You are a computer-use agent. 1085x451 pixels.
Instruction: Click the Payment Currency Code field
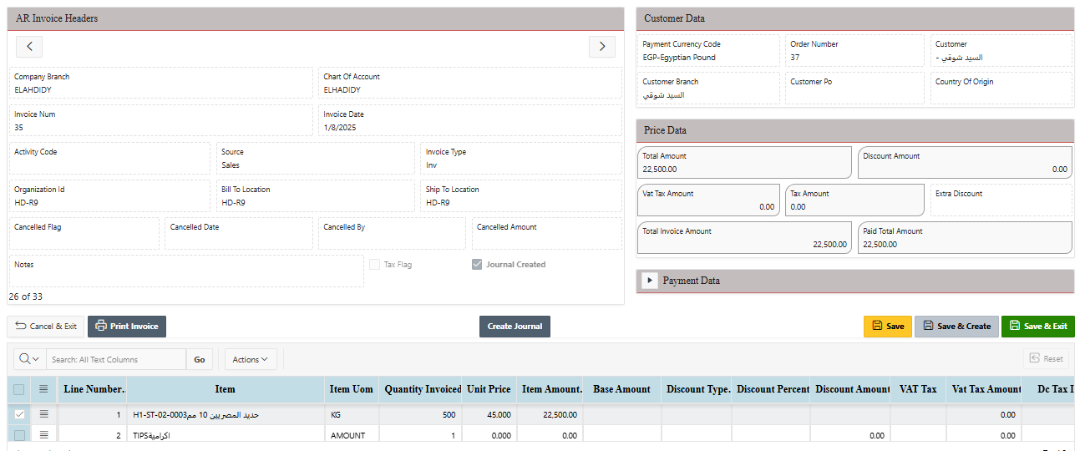(708, 50)
